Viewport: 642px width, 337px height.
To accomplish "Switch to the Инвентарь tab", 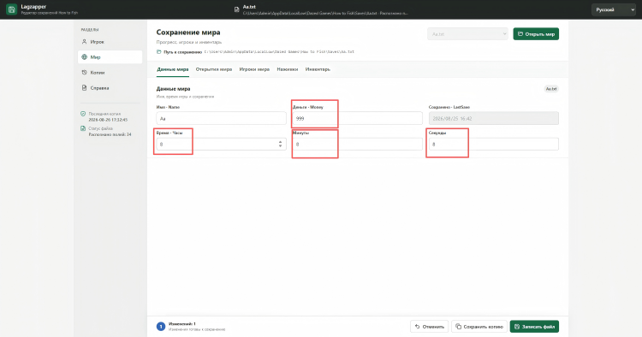I will click(x=318, y=69).
